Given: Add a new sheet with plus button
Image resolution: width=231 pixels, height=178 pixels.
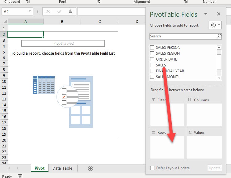Looking at the screenshot, I should click(x=90, y=168).
